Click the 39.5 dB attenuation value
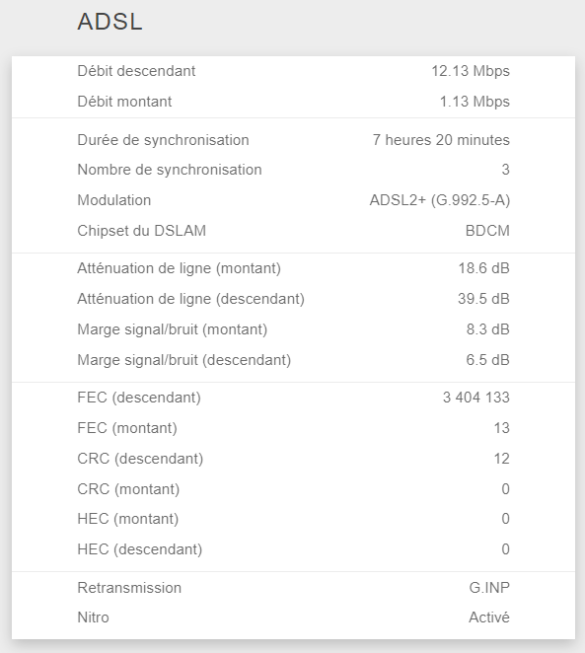585x653 pixels. point(483,299)
